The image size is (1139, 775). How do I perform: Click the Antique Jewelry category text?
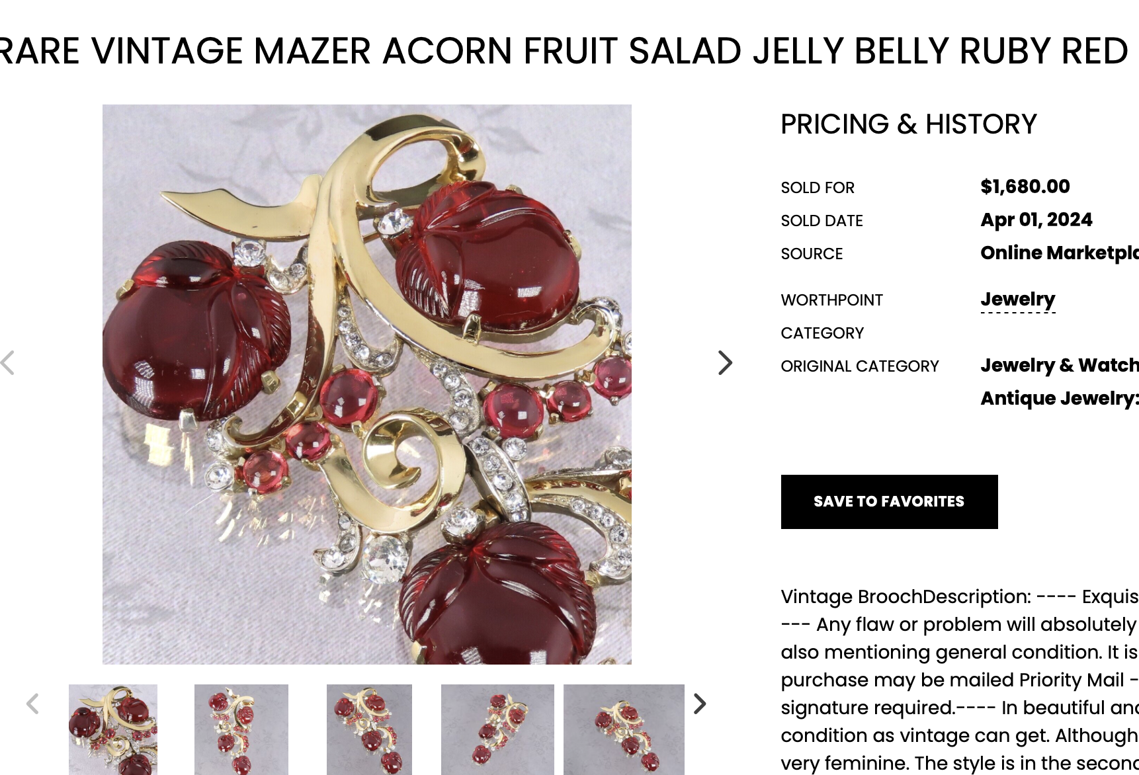pos(1060,399)
